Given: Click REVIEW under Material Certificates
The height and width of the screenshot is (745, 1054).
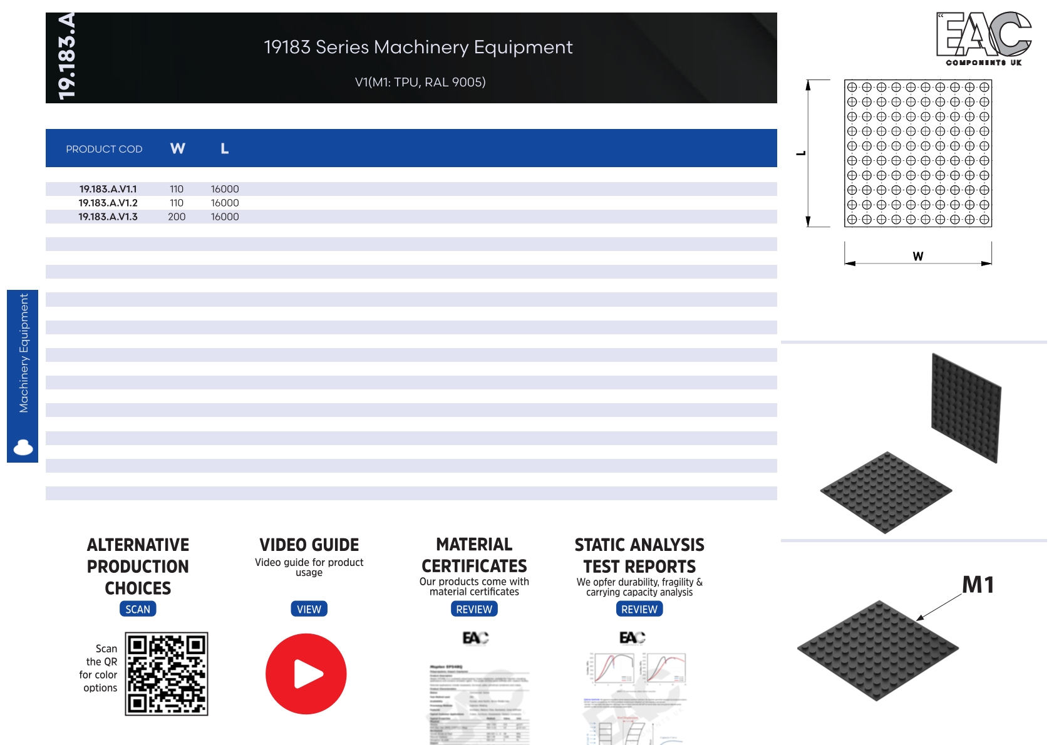Looking at the screenshot, I should point(474,609).
